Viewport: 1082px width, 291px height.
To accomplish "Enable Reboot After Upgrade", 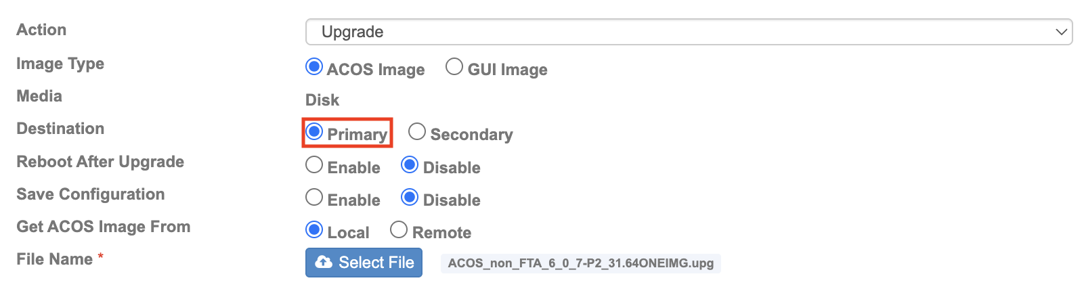I will [x=314, y=164].
